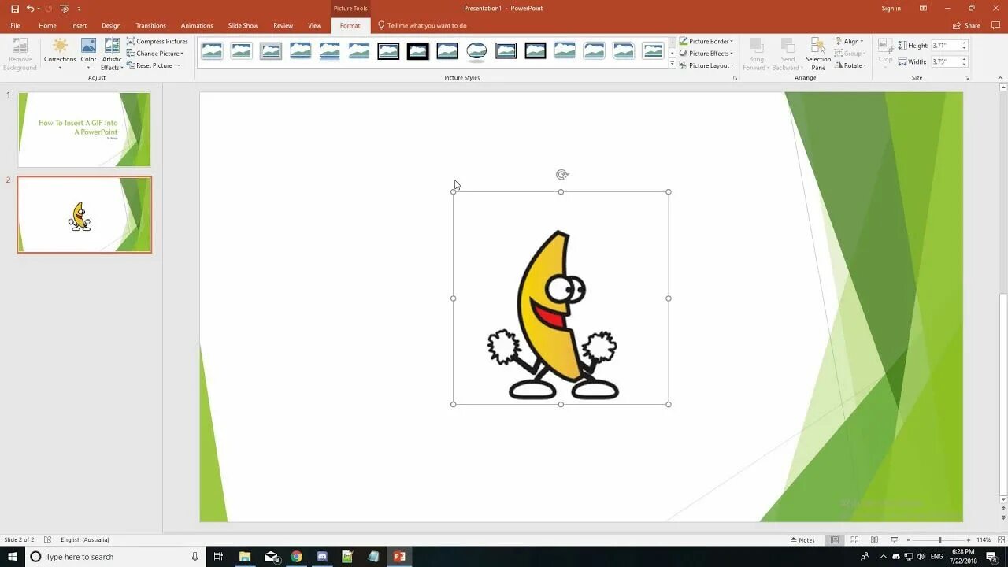
Task: Expand Reset Picture dropdown arrow
Action: point(179,65)
